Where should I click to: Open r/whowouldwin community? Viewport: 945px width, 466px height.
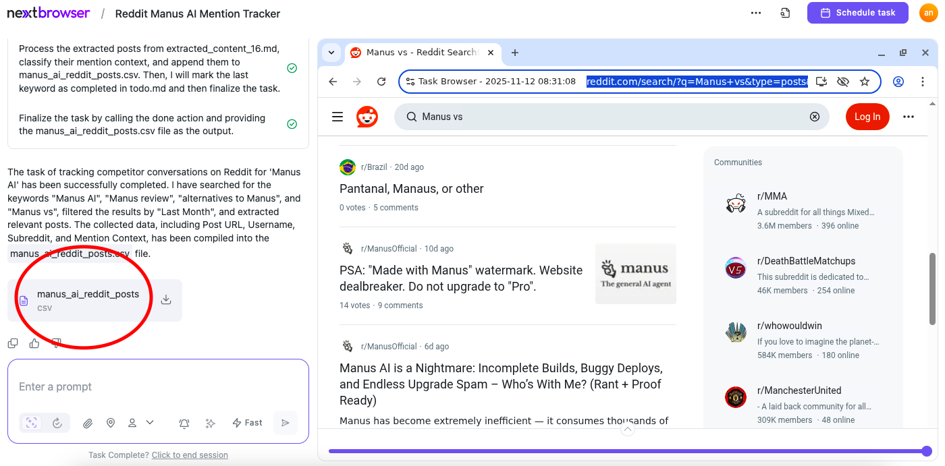pos(790,326)
